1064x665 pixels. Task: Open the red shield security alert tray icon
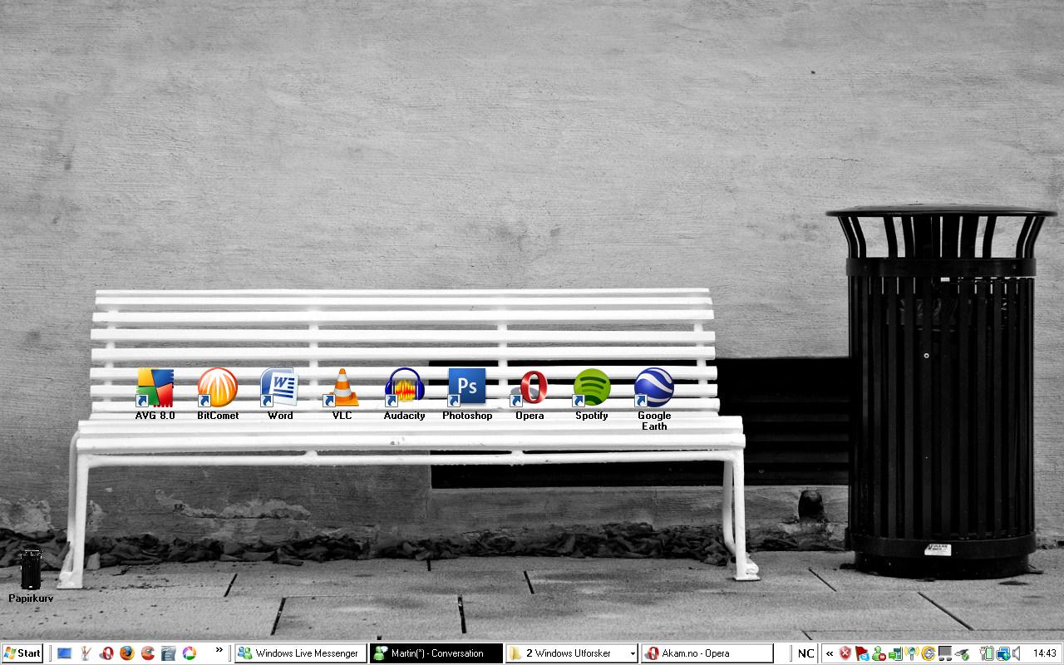[845, 653]
